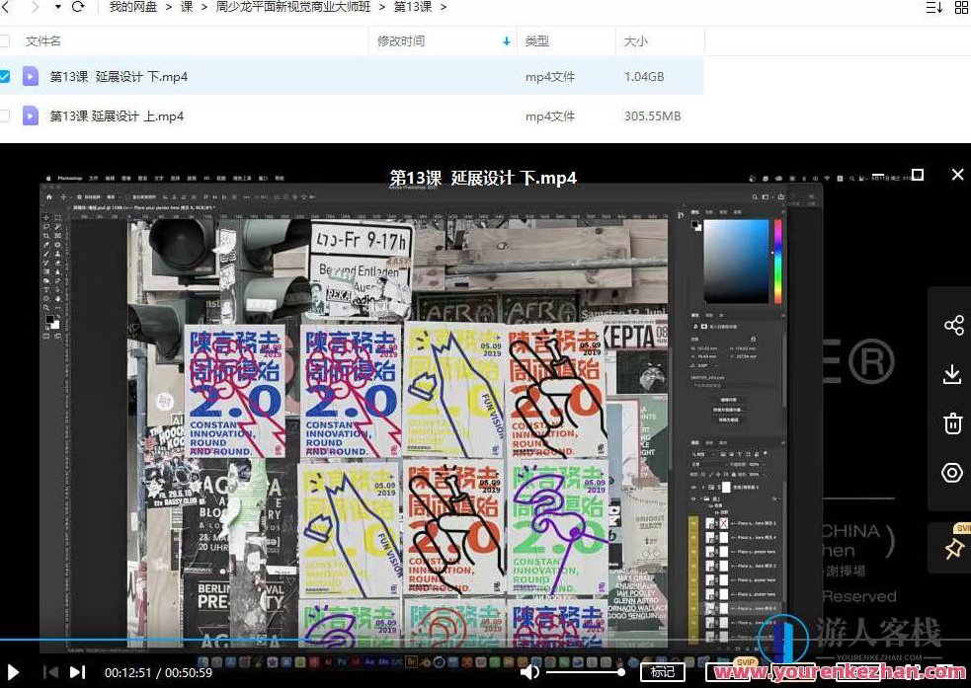This screenshot has width=971, height=688.
Task: Refresh the file list
Action: pos(78,7)
